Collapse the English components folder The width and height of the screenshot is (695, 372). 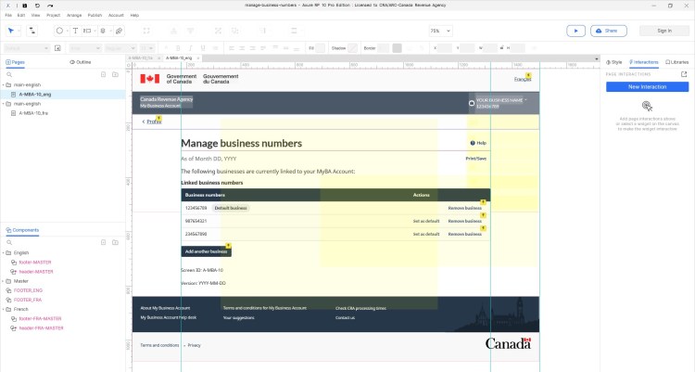coord(5,252)
